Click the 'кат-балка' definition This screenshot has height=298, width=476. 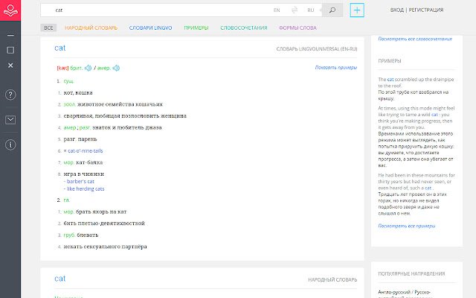[89, 162]
